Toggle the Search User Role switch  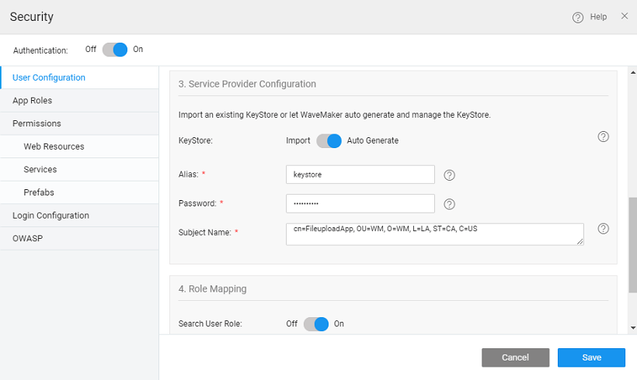click(316, 324)
